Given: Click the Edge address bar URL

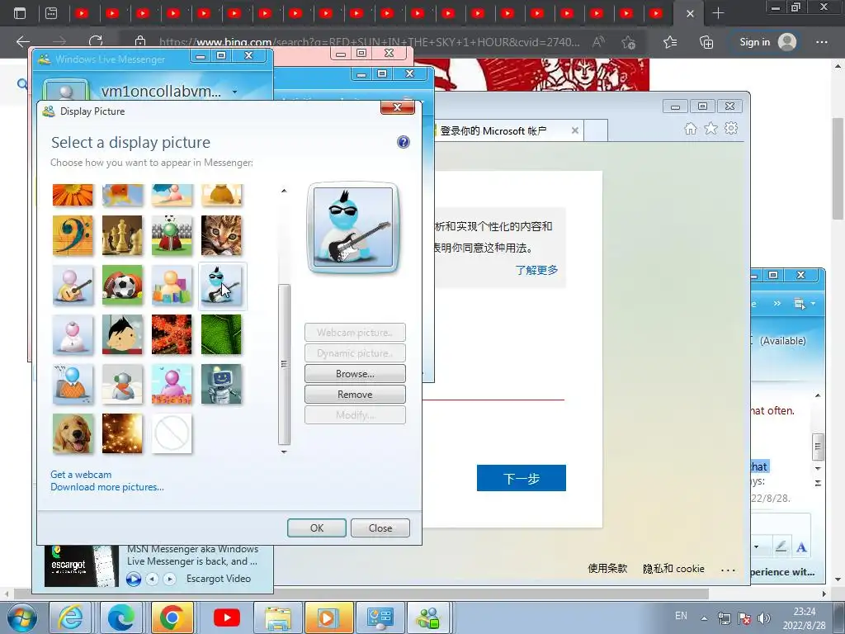Looking at the screenshot, I should pyautogui.click(x=369, y=42).
